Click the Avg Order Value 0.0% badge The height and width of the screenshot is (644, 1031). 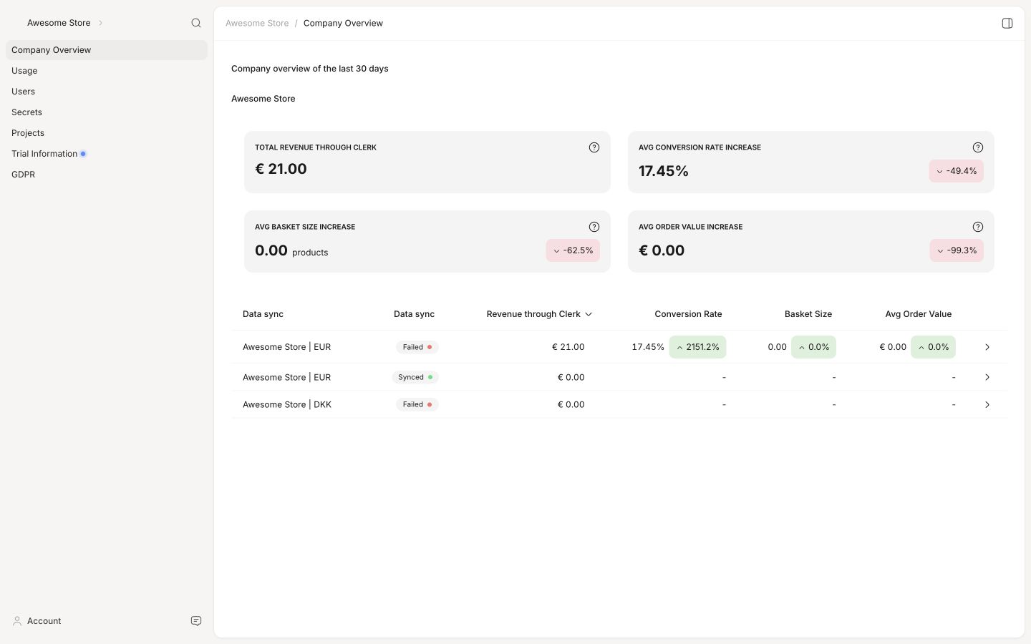[x=933, y=347]
